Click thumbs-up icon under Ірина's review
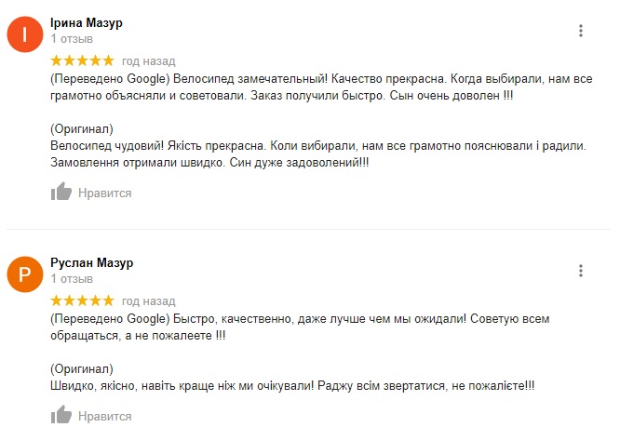 pos(61,192)
